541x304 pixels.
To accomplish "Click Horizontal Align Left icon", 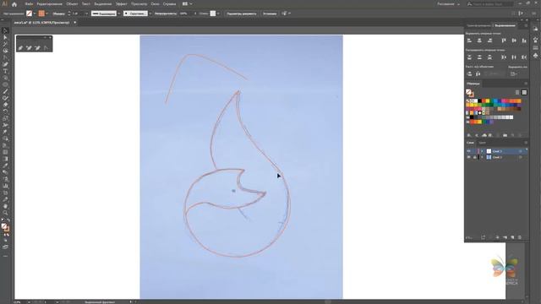I will [x=469, y=41].
